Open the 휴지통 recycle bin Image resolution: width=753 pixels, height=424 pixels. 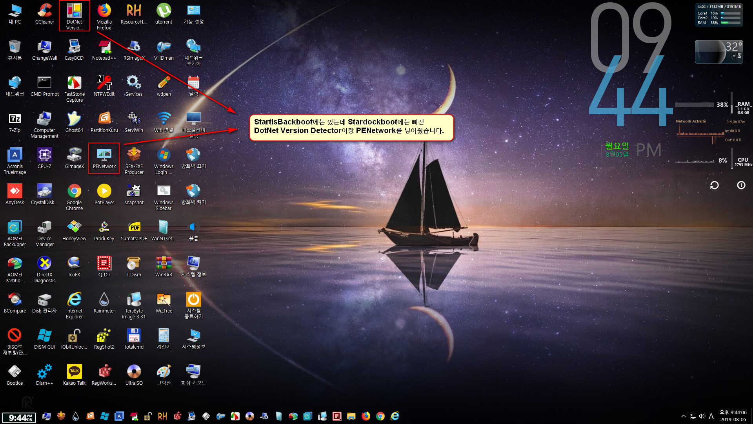tap(15, 50)
